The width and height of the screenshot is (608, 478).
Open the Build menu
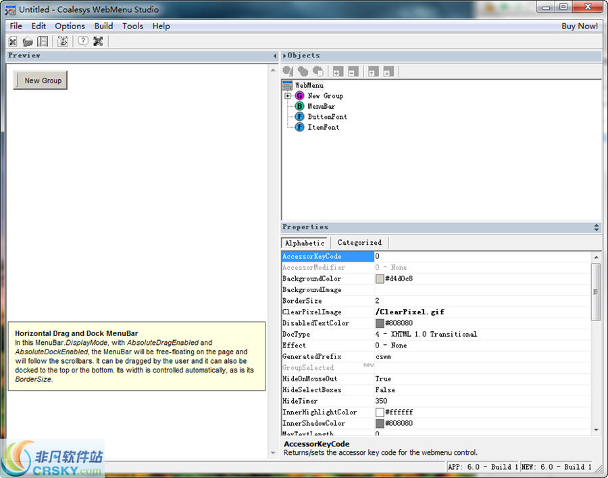103,26
